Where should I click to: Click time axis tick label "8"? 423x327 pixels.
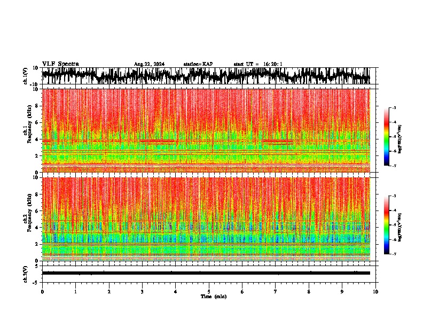309,292
